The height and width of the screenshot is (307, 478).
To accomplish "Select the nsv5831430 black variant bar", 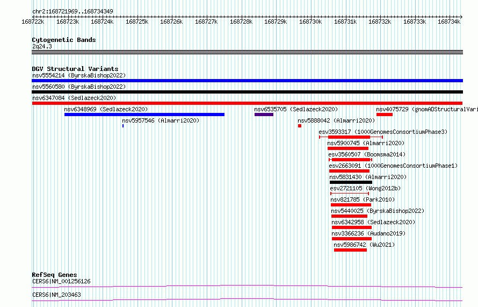I will pos(351,182).
